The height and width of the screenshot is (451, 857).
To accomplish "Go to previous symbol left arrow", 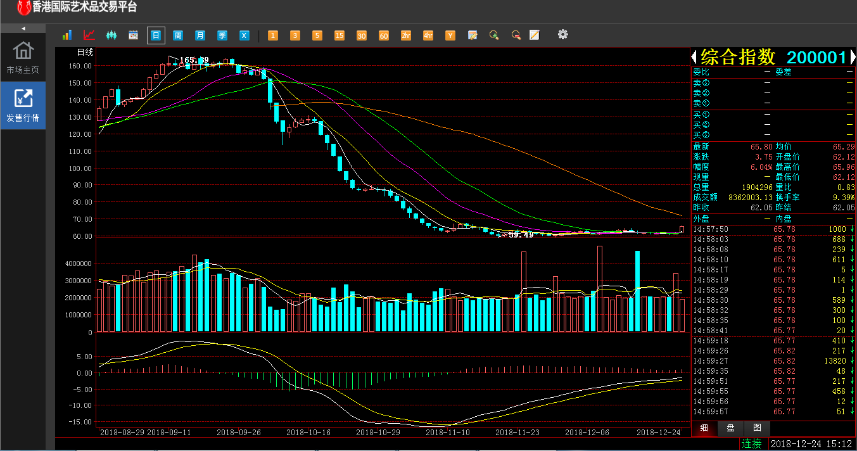I will [x=695, y=57].
